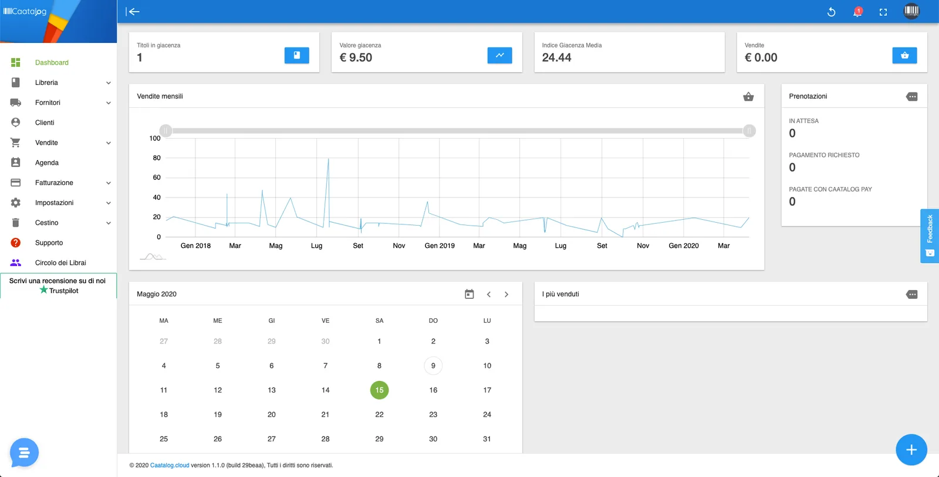Click the 24.44 Indice Giacenza Media value
The height and width of the screenshot is (477, 939).
pos(556,57)
